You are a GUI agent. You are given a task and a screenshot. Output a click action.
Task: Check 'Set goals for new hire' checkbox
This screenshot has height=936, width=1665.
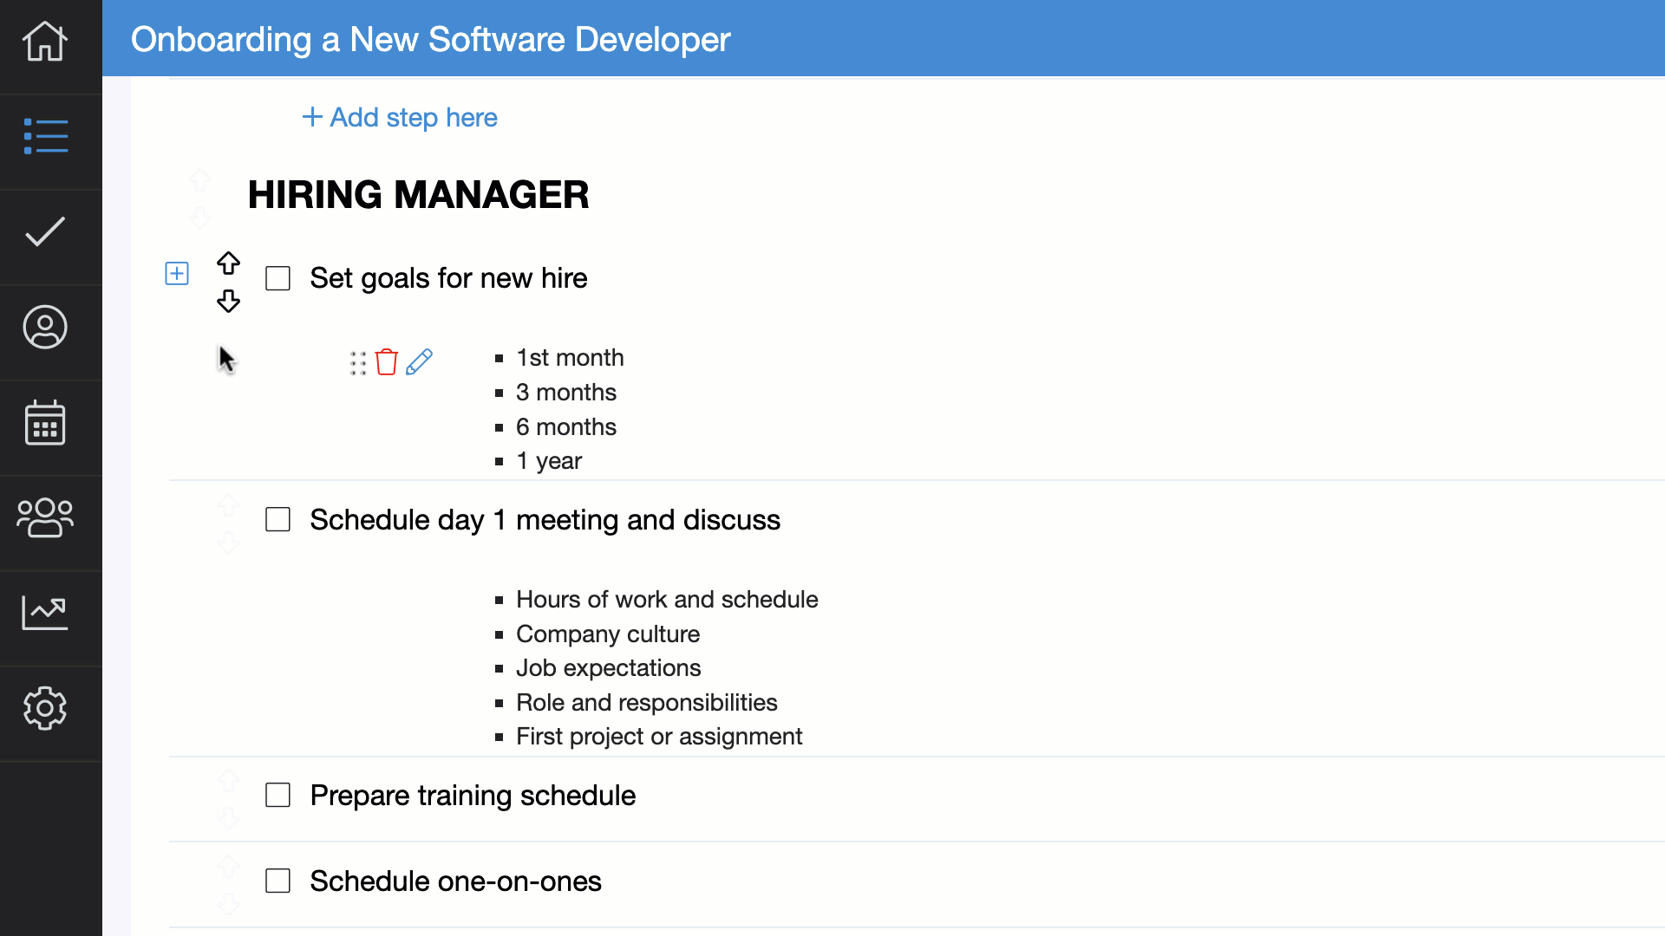(x=277, y=278)
